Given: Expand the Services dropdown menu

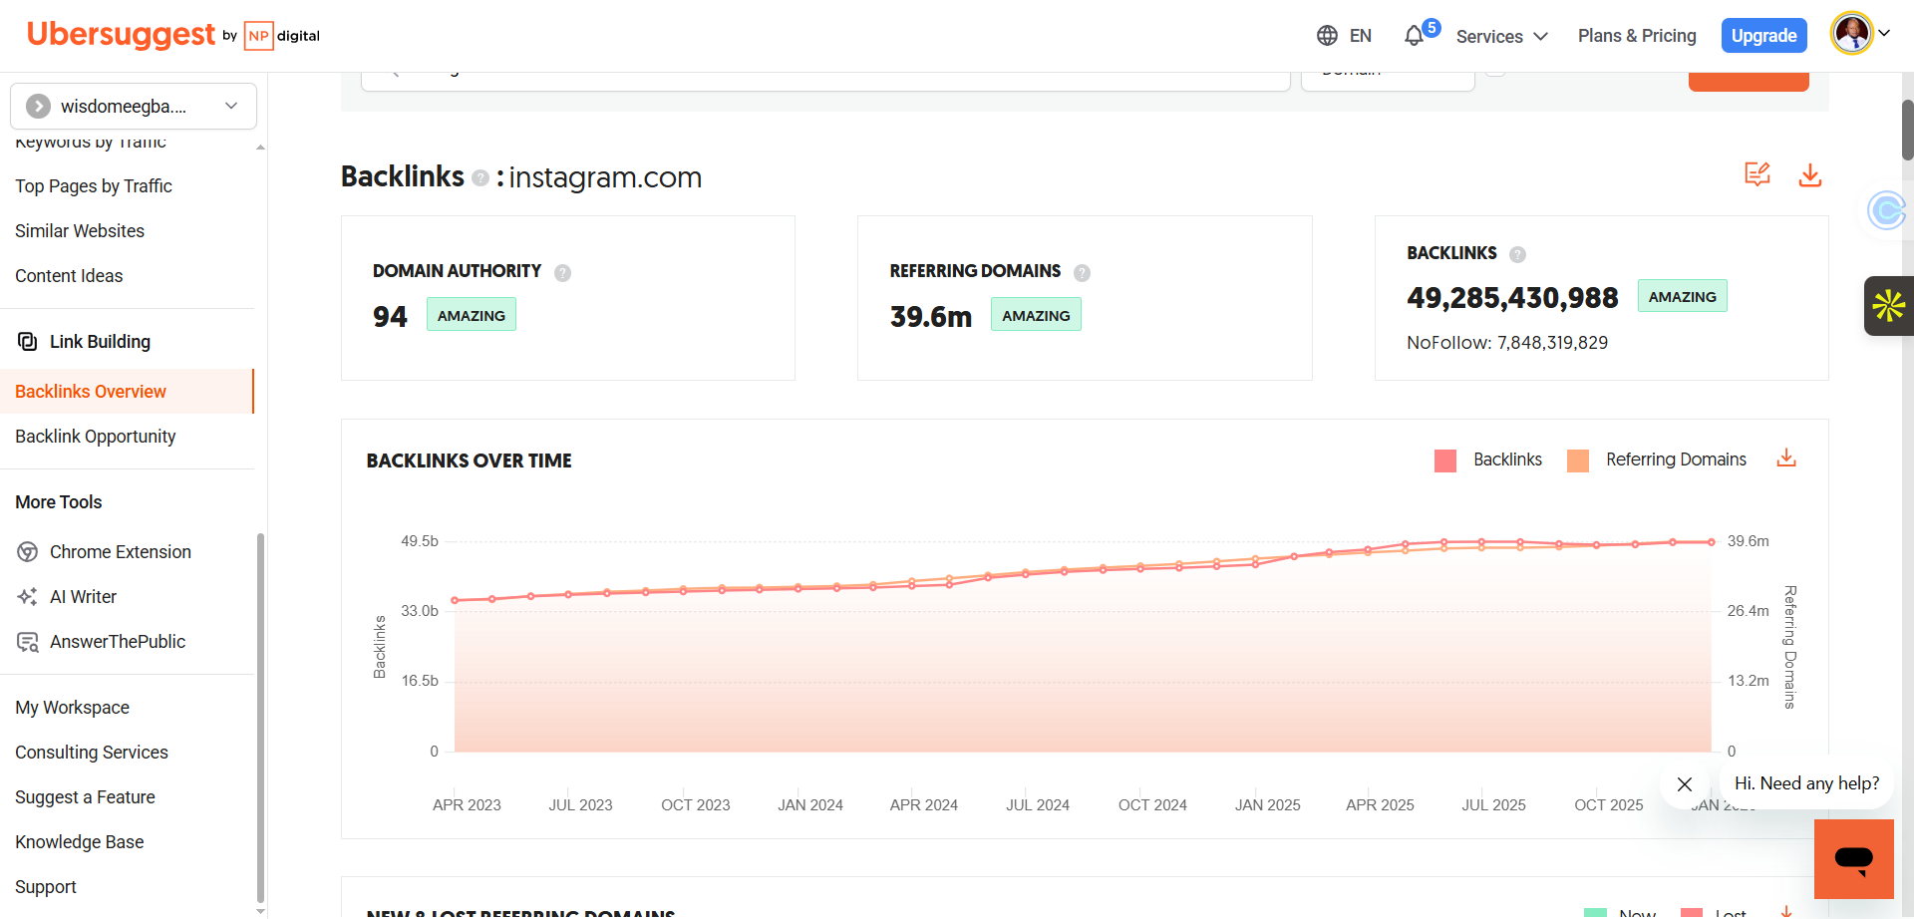Looking at the screenshot, I should [x=1501, y=37].
